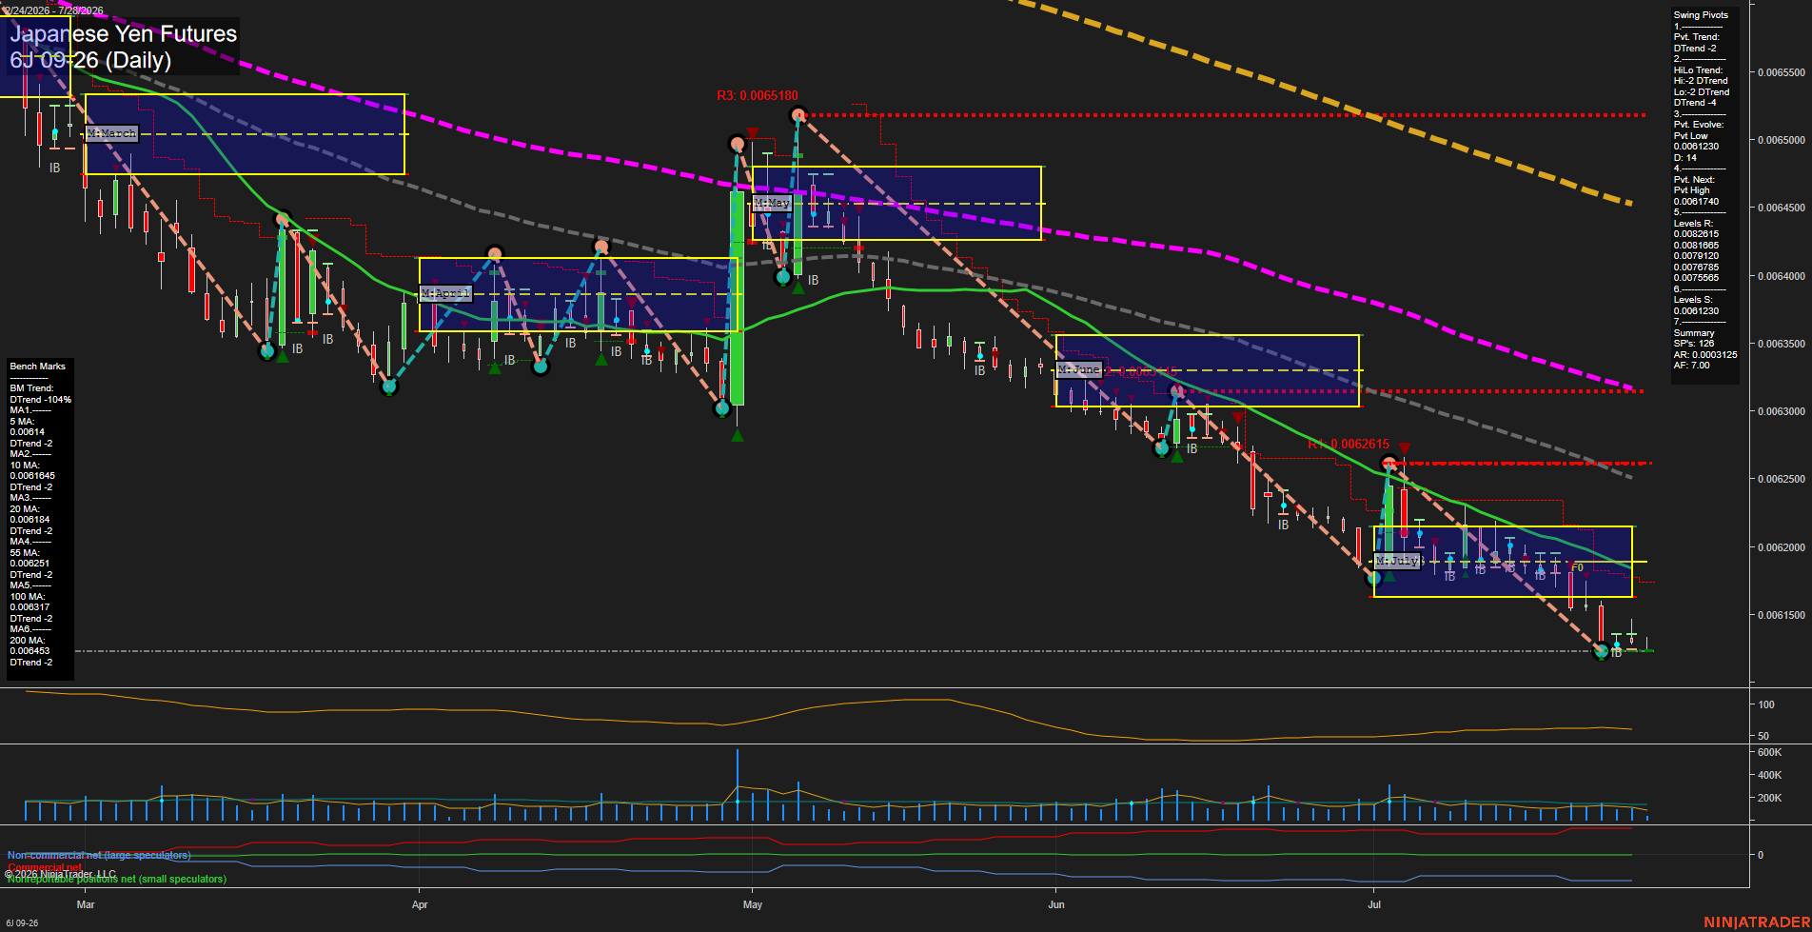The height and width of the screenshot is (932, 1812).
Task: Click the "Nonreportable positions net (small speculators)" legend
Action: tap(117, 880)
